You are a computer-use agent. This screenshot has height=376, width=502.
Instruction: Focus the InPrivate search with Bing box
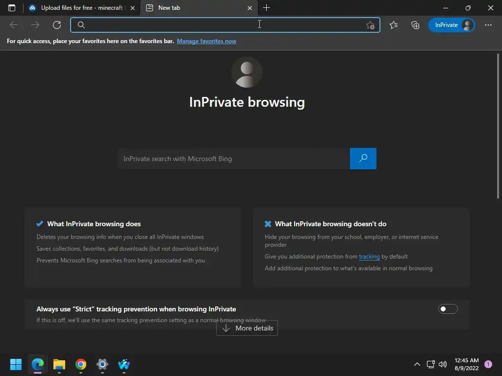[x=234, y=159]
